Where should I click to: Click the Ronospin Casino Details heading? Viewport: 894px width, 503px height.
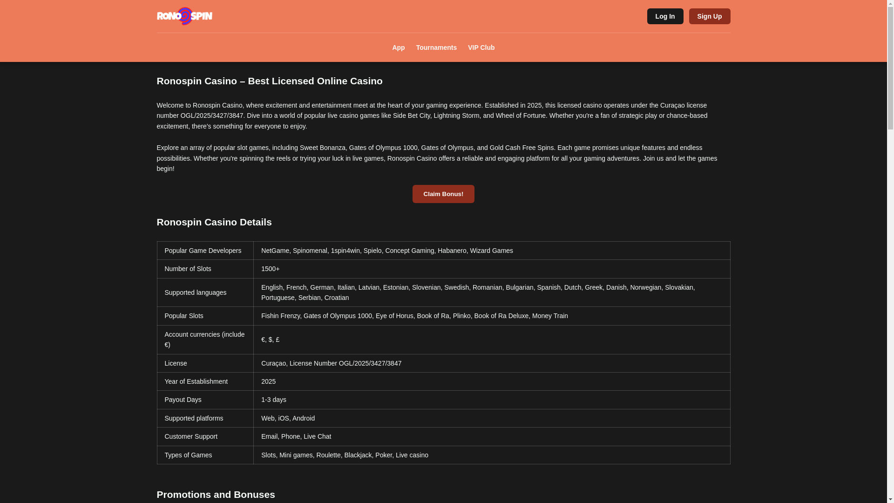pyautogui.click(x=214, y=222)
